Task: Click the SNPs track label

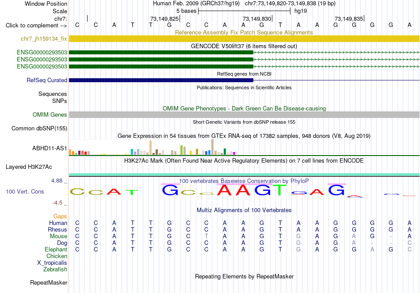Action: click(60, 101)
